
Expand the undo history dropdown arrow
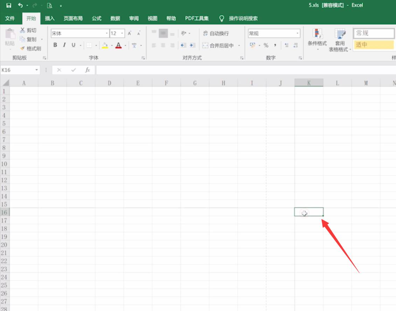(x=27, y=5)
